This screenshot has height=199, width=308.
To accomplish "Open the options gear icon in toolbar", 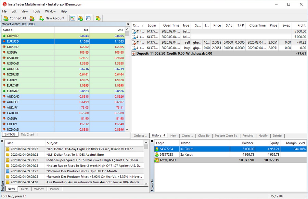I will (x=98, y=18).
